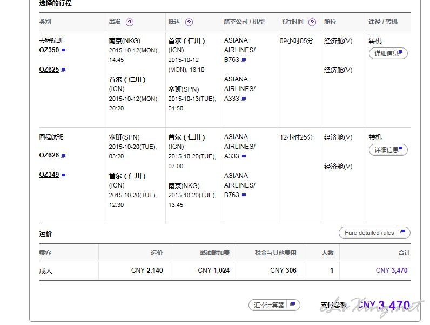Open the departure column help icon
Image resolution: width=430 pixels, height=325 pixels.
[130, 22]
